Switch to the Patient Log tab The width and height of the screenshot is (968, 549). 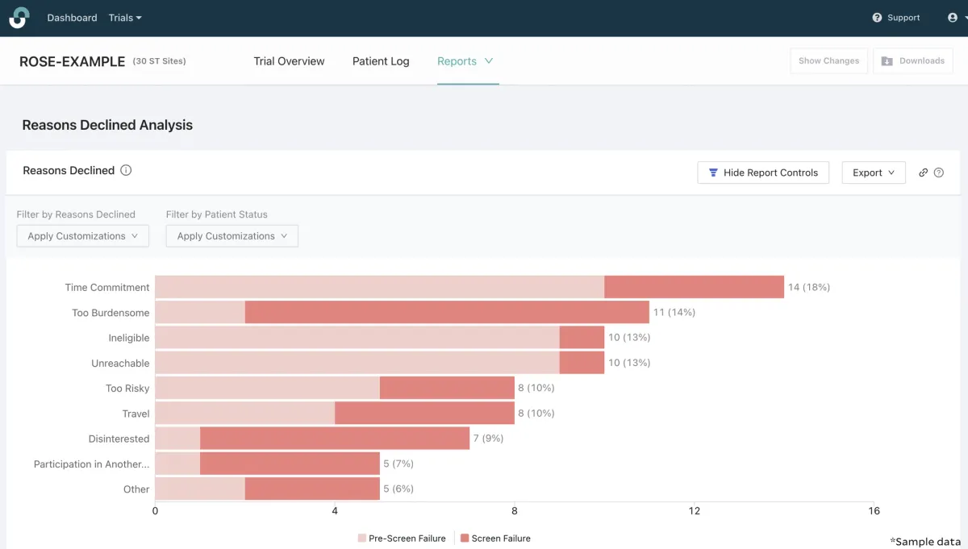tap(381, 60)
